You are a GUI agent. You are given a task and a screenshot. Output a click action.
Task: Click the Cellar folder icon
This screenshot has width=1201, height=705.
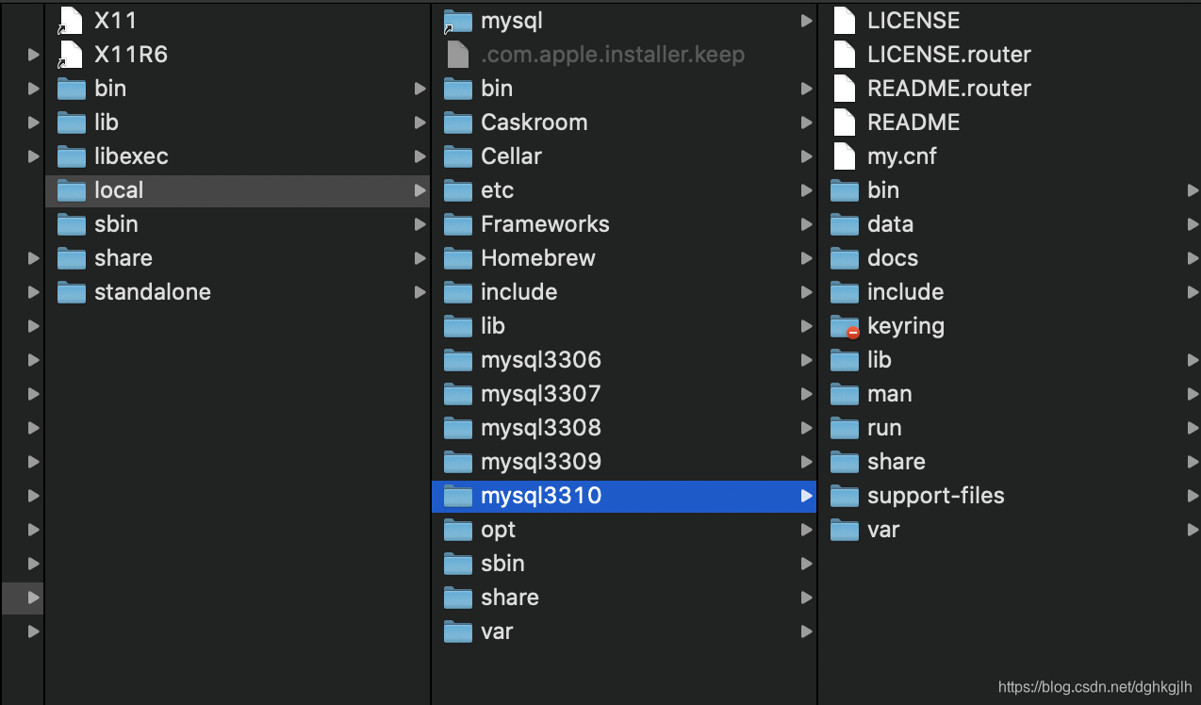pyautogui.click(x=458, y=156)
